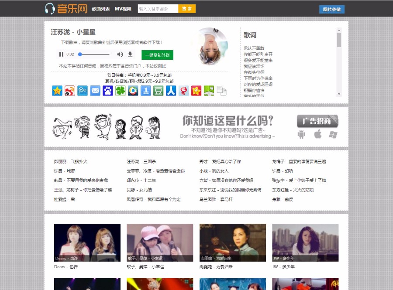Viewport: 393px width, 290px height.
Task: Open song 韩晶 - 不要用我的爱来伤害我
Action: pyautogui.click(x=81, y=181)
